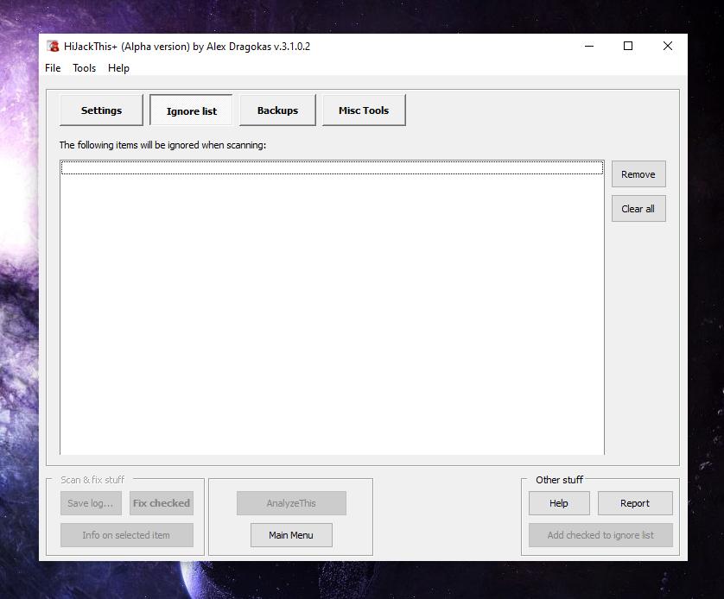
Task: Click the Clear all button
Action: 638,208
